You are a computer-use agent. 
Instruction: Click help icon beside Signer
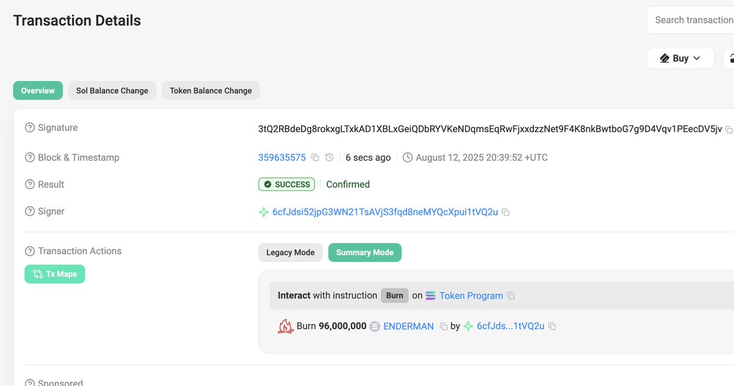(30, 211)
